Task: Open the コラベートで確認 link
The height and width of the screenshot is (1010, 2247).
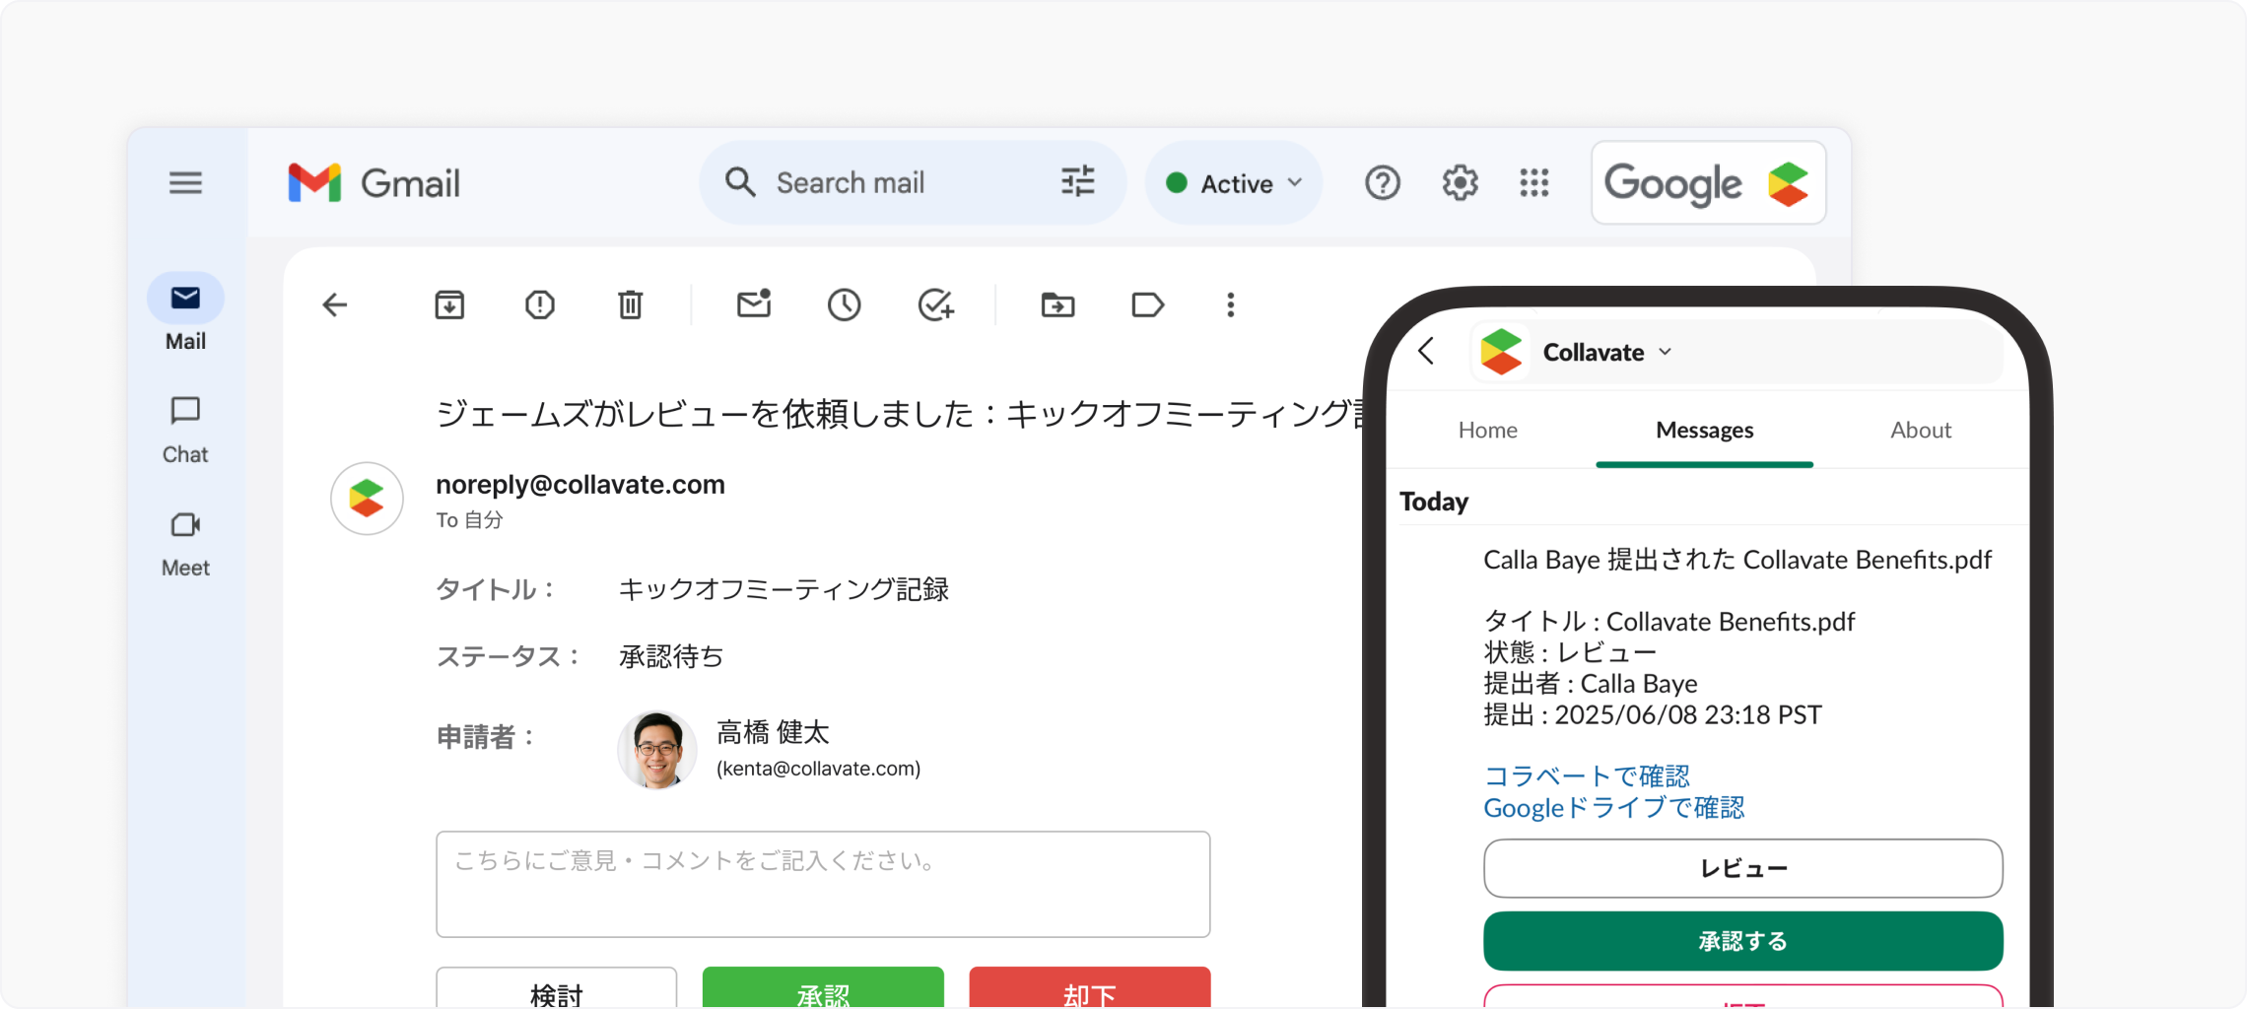Action: [x=1587, y=776]
